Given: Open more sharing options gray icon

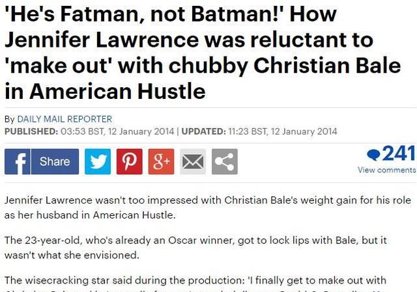Looking at the screenshot, I should pyautogui.click(x=225, y=161).
